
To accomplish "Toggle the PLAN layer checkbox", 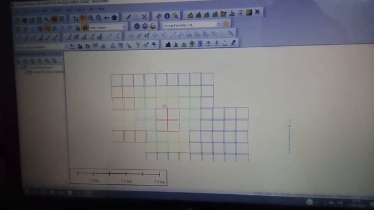I will [x=29, y=72].
